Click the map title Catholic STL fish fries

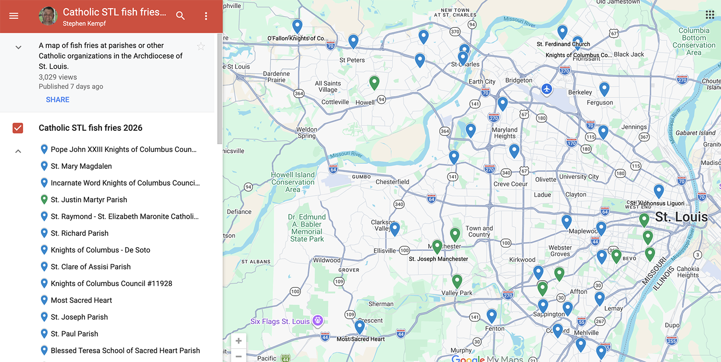pyautogui.click(x=114, y=12)
